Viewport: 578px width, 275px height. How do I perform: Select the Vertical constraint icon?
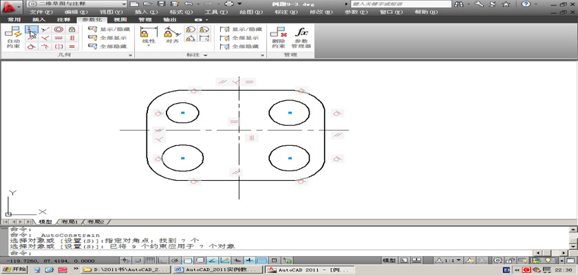click(x=72, y=38)
